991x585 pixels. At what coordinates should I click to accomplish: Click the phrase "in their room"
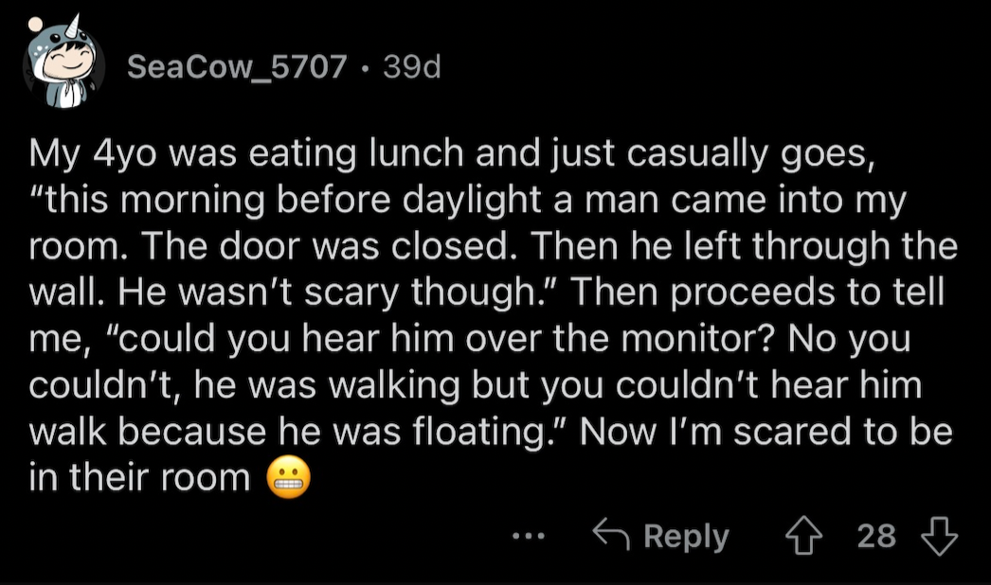[139, 477]
